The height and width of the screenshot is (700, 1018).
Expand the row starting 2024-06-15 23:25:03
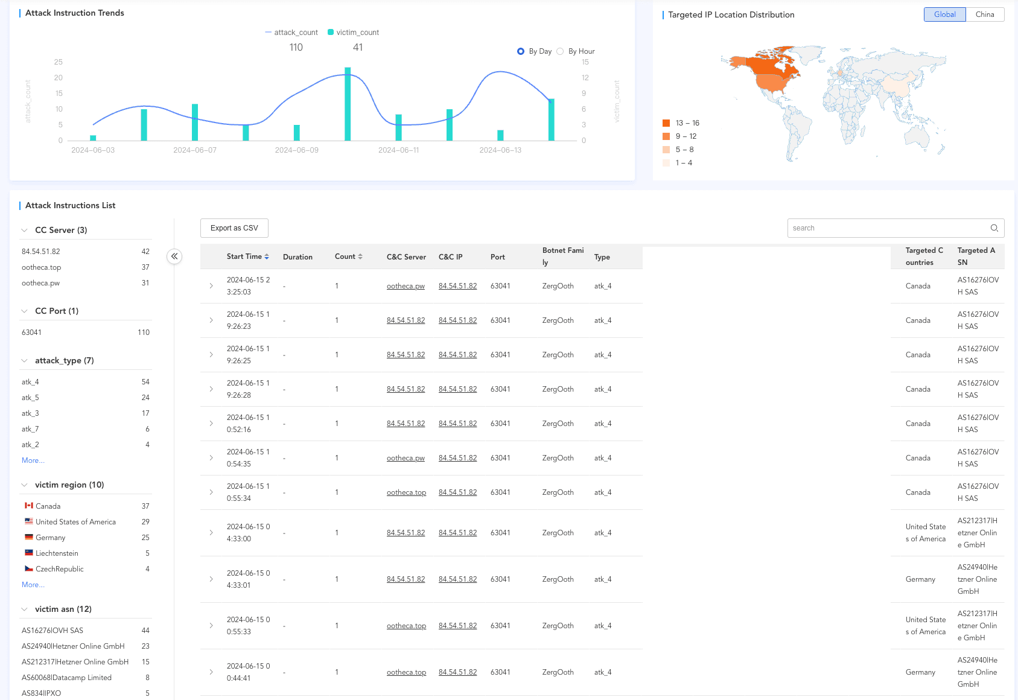211,286
